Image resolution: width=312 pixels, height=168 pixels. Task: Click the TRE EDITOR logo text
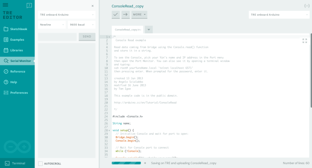pos(12,15)
